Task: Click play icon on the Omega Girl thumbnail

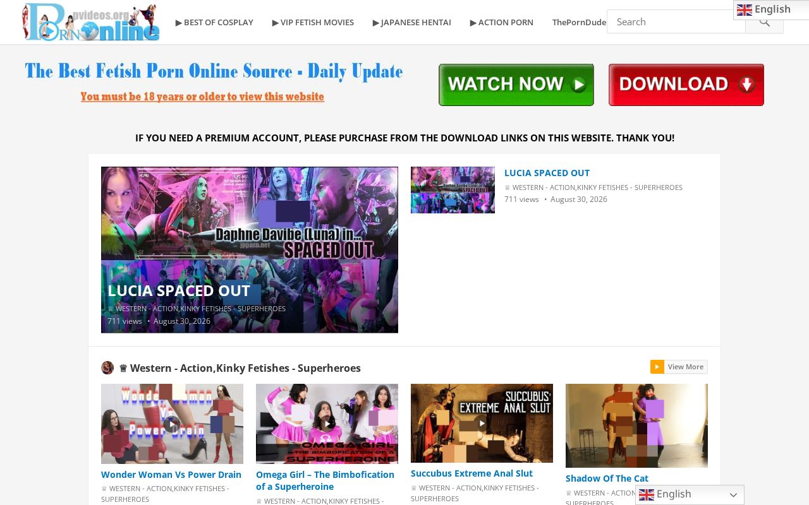Action: point(327,423)
